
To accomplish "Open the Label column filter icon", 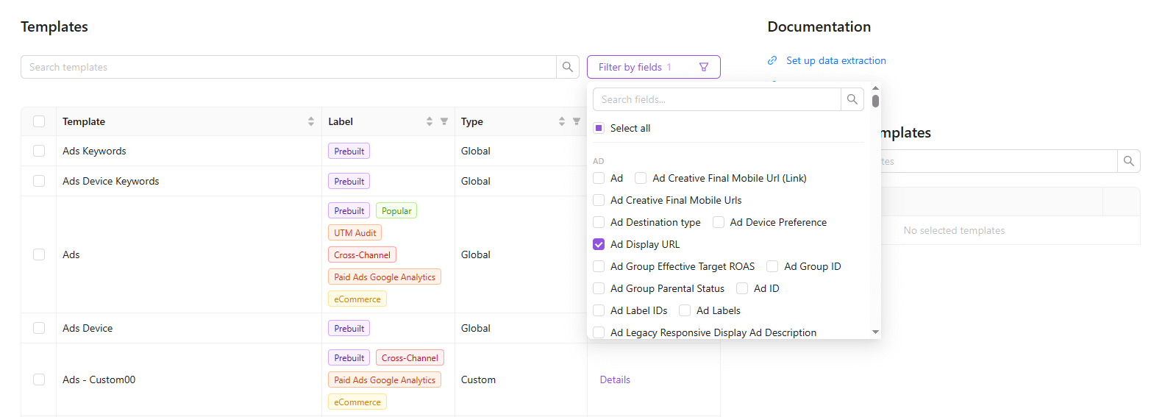I will (x=444, y=121).
